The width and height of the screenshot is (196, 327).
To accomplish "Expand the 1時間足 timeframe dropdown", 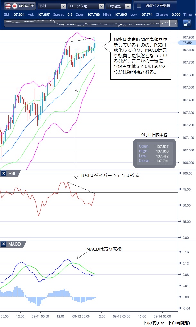I will [x=119, y=6].
